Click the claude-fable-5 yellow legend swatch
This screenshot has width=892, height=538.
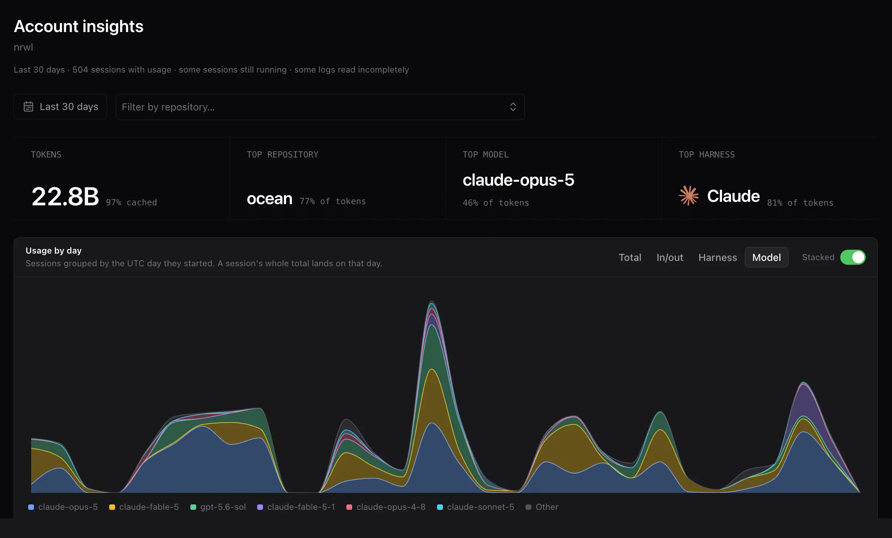112,507
